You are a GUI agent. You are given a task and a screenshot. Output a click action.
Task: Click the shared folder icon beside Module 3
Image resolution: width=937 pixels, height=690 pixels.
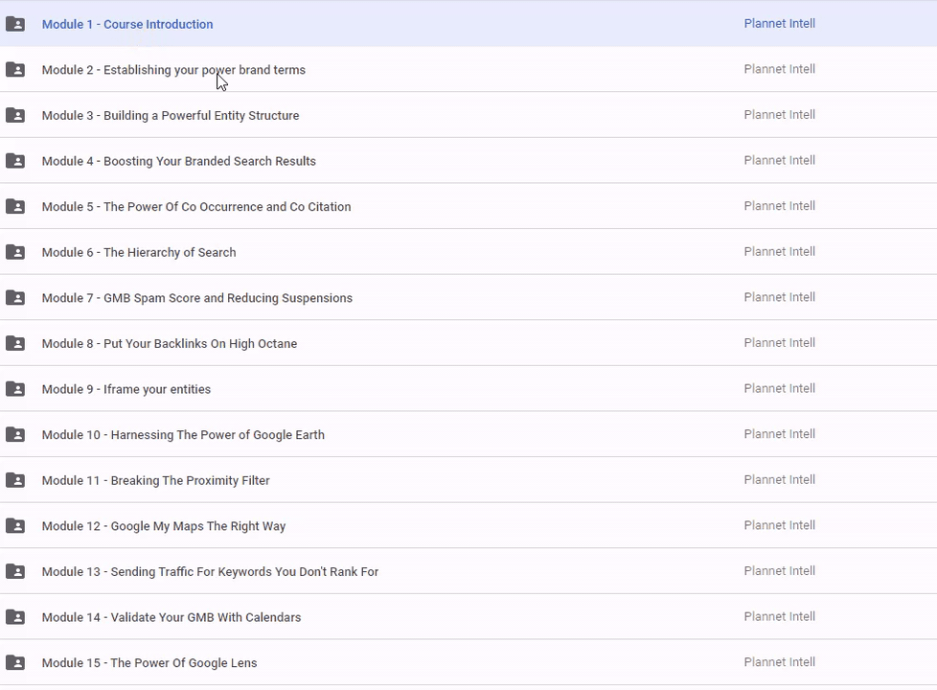point(15,115)
